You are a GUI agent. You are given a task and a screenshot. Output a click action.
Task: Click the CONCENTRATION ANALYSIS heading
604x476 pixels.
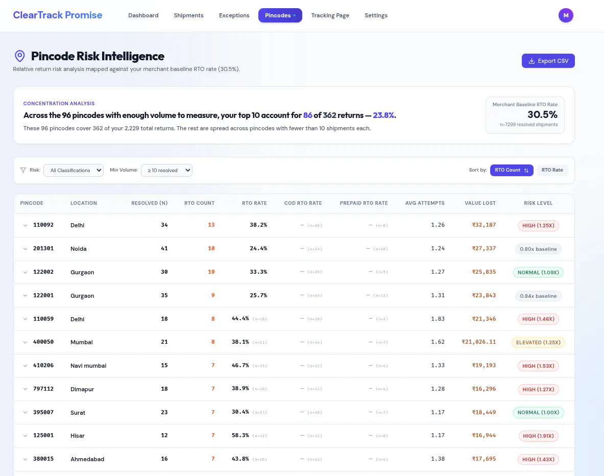click(59, 103)
